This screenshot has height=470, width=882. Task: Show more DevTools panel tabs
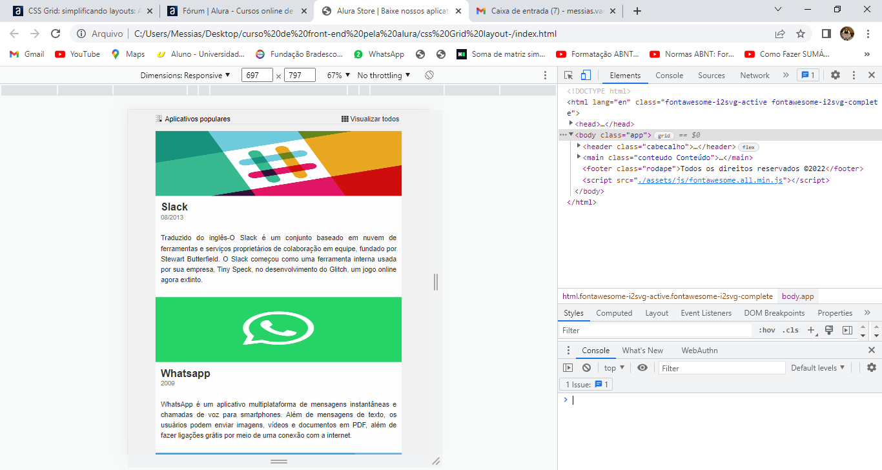[x=786, y=75]
